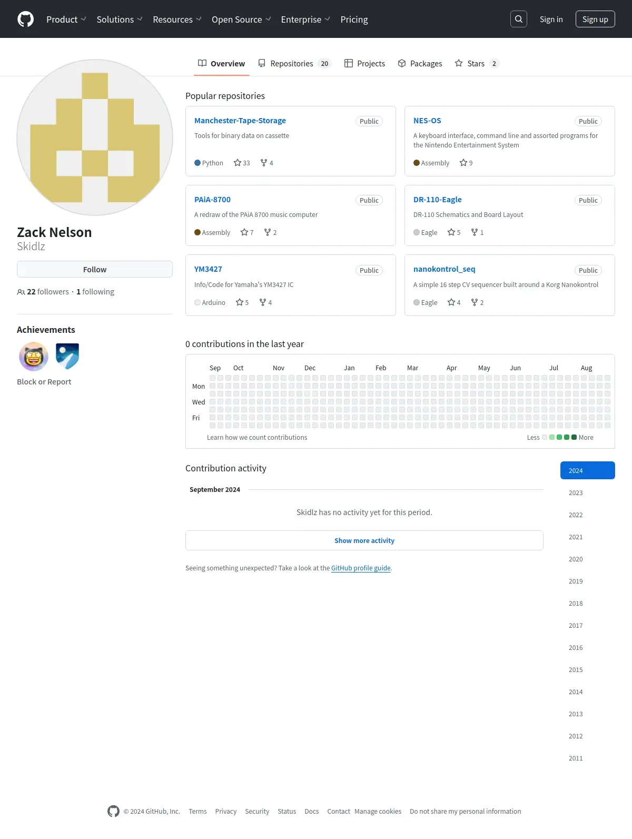Click the GitHub logo in the footer

click(113, 811)
